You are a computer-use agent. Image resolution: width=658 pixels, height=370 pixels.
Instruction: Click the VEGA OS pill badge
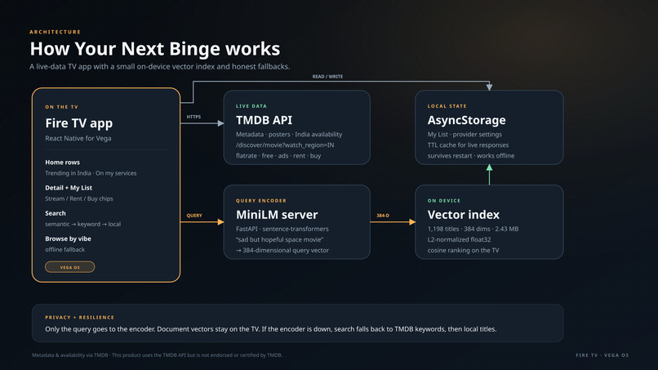coord(69,267)
